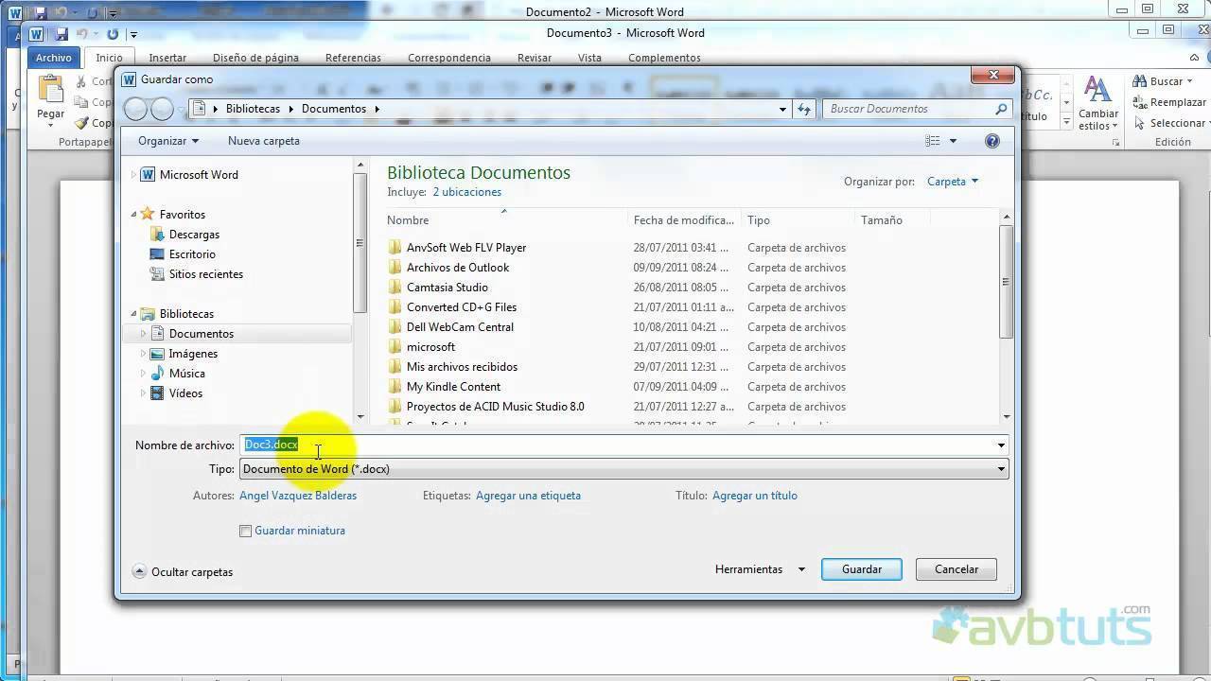Image resolution: width=1211 pixels, height=681 pixels.
Task: Open the Camtasia Studio folder
Action: tap(447, 288)
